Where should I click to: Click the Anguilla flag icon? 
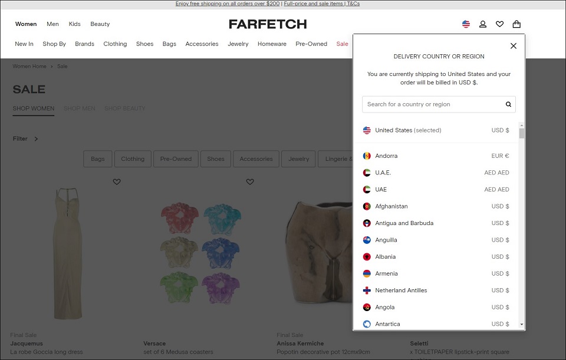point(367,240)
